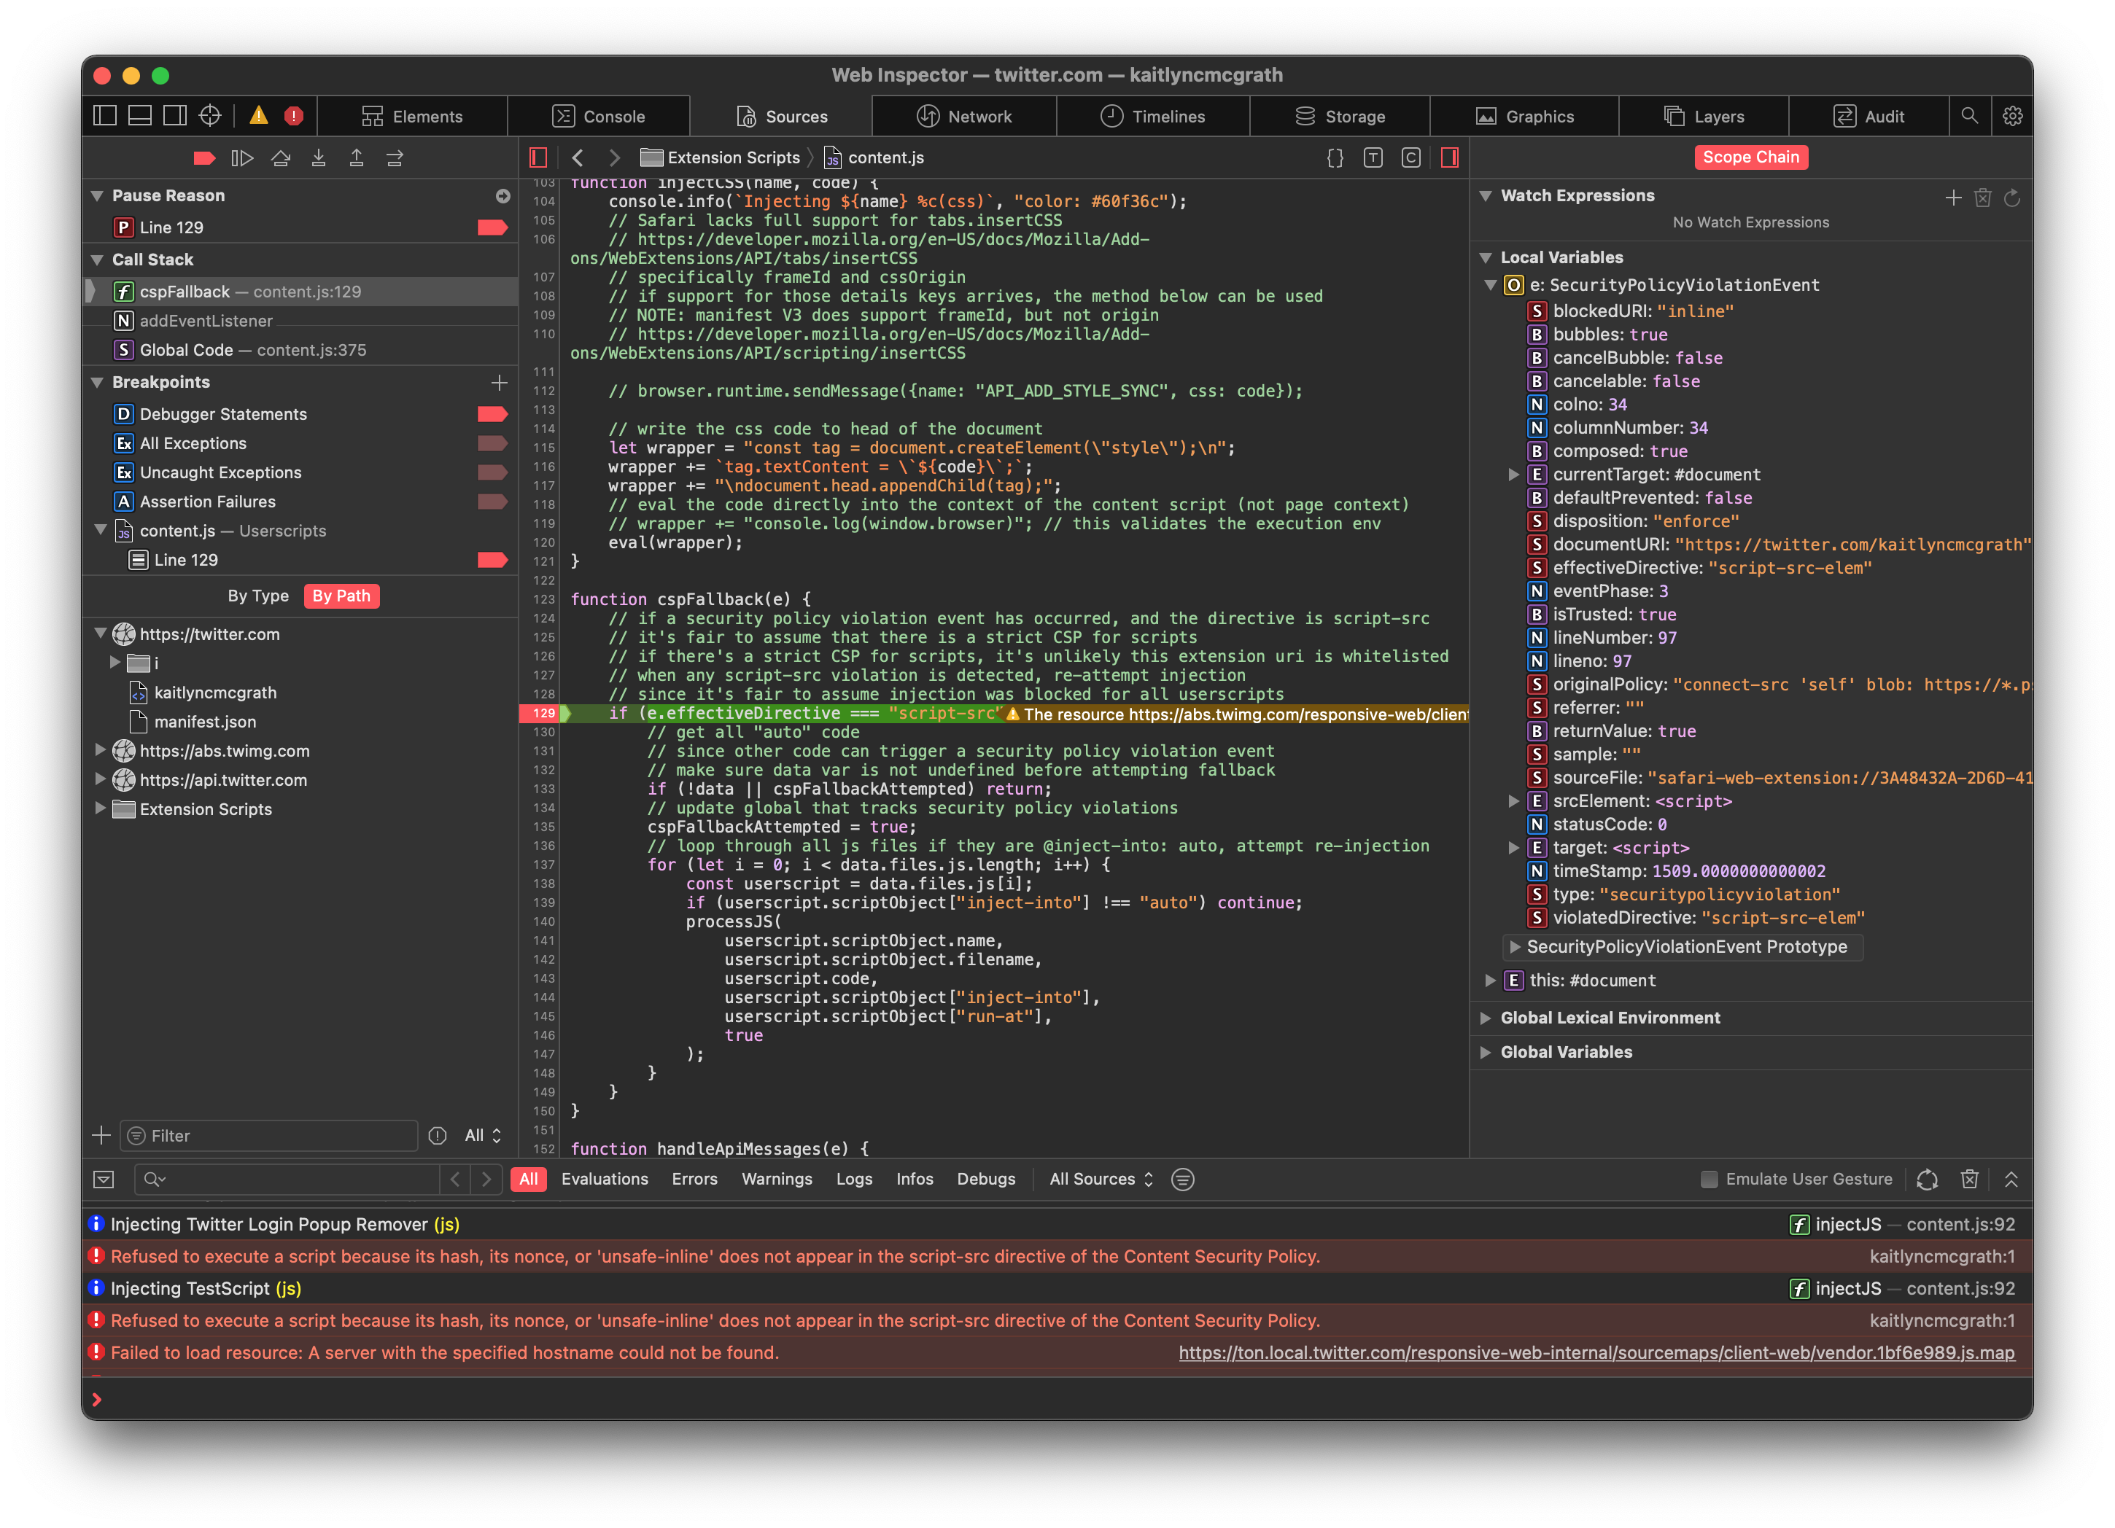This screenshot has height=1528, width=2115.
Task: Open the Console tab
Action: [x=599, y=117]
